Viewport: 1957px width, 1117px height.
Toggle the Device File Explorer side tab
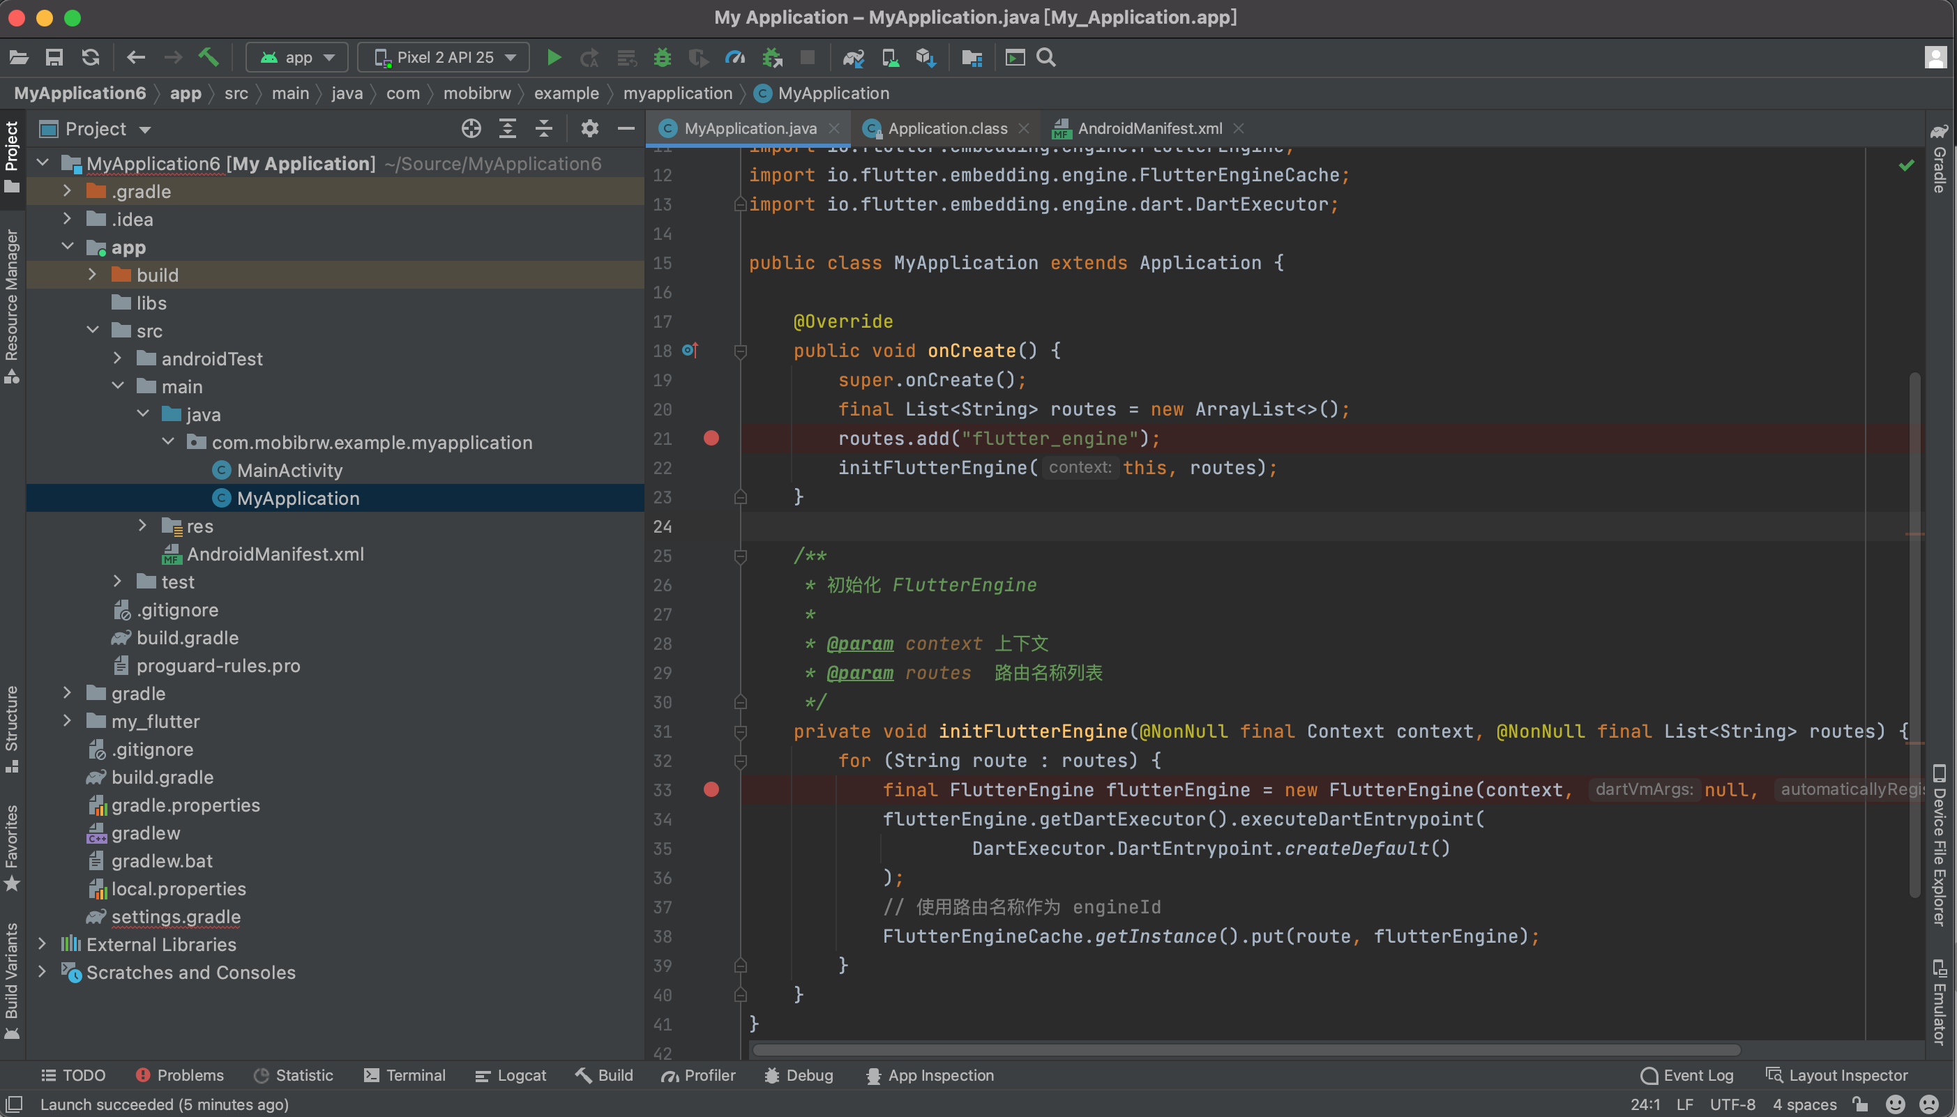click(1939, 846)
